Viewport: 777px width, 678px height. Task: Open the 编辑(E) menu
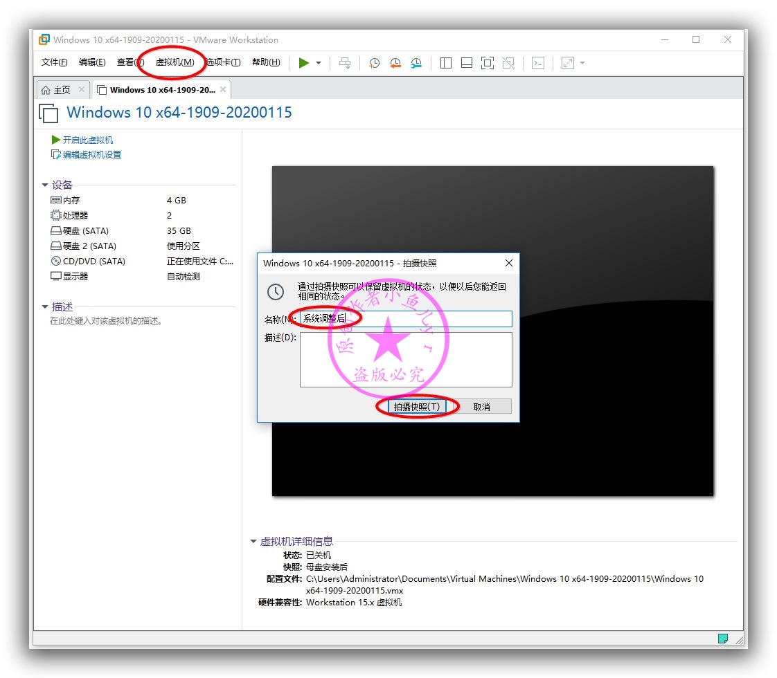click(92, 62)
